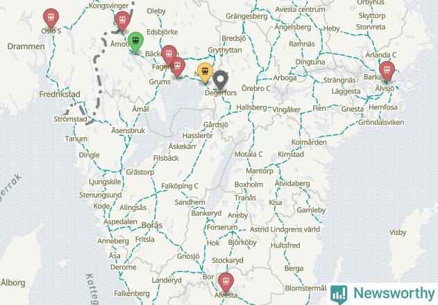
Task: Click the Örebro C station label
Action: [256, 89]
